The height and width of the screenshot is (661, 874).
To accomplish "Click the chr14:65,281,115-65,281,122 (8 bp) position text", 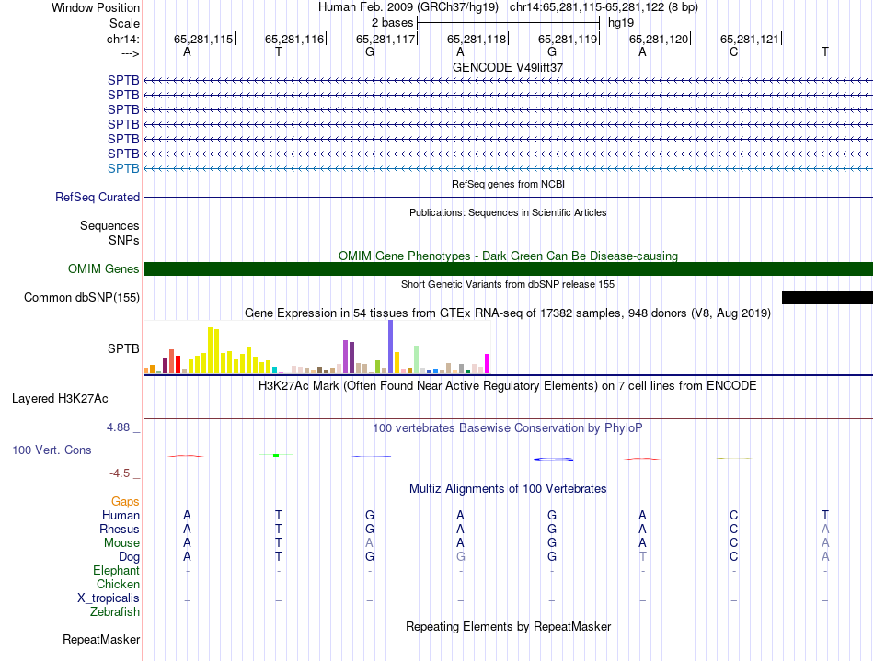I will tap(604, 7).
